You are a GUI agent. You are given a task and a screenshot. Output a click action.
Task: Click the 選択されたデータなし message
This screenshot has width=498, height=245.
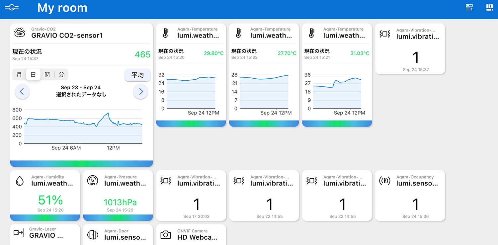[x=81, y=95]
